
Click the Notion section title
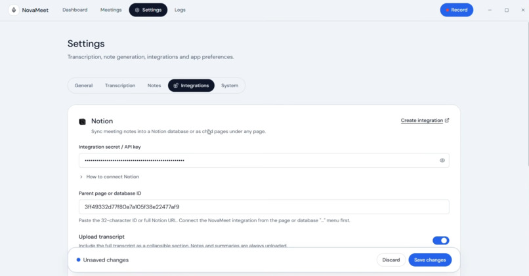(x=102, y=121)
